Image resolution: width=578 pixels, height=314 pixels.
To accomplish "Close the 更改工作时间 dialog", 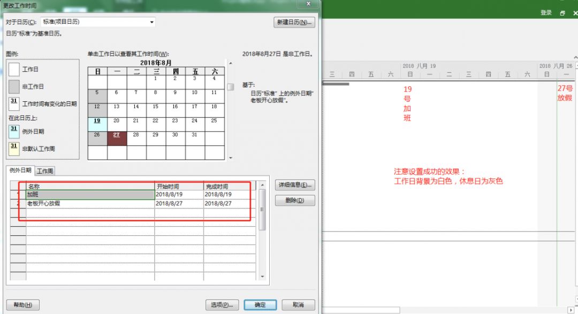I will pos(309,4).
